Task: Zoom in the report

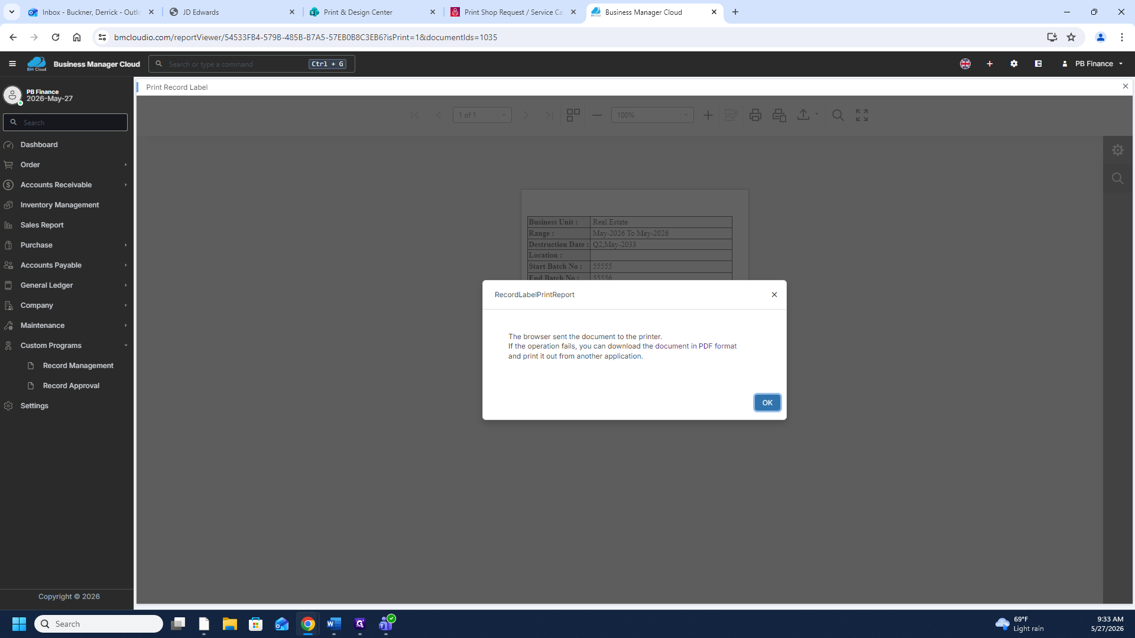Action: tap(708, 115)
